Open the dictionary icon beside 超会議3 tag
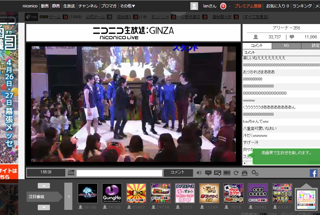 pos(135,17)
